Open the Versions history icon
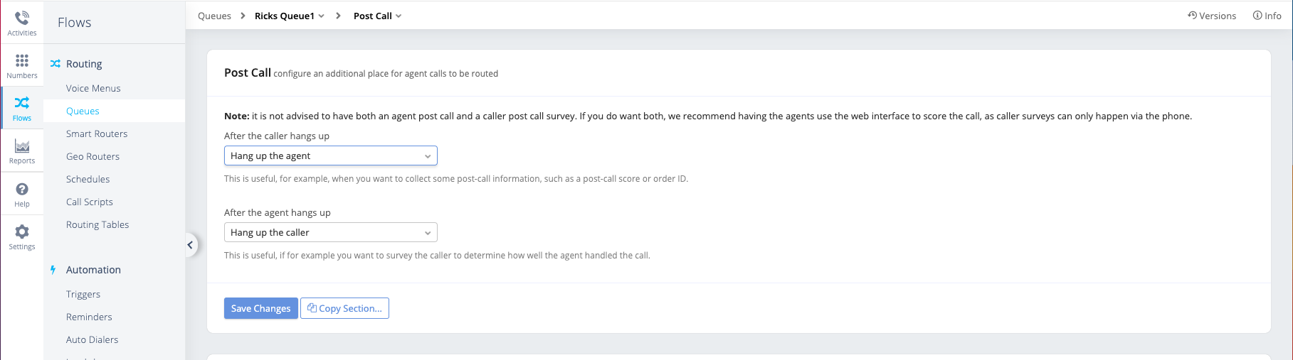 tap(1192, 16)
